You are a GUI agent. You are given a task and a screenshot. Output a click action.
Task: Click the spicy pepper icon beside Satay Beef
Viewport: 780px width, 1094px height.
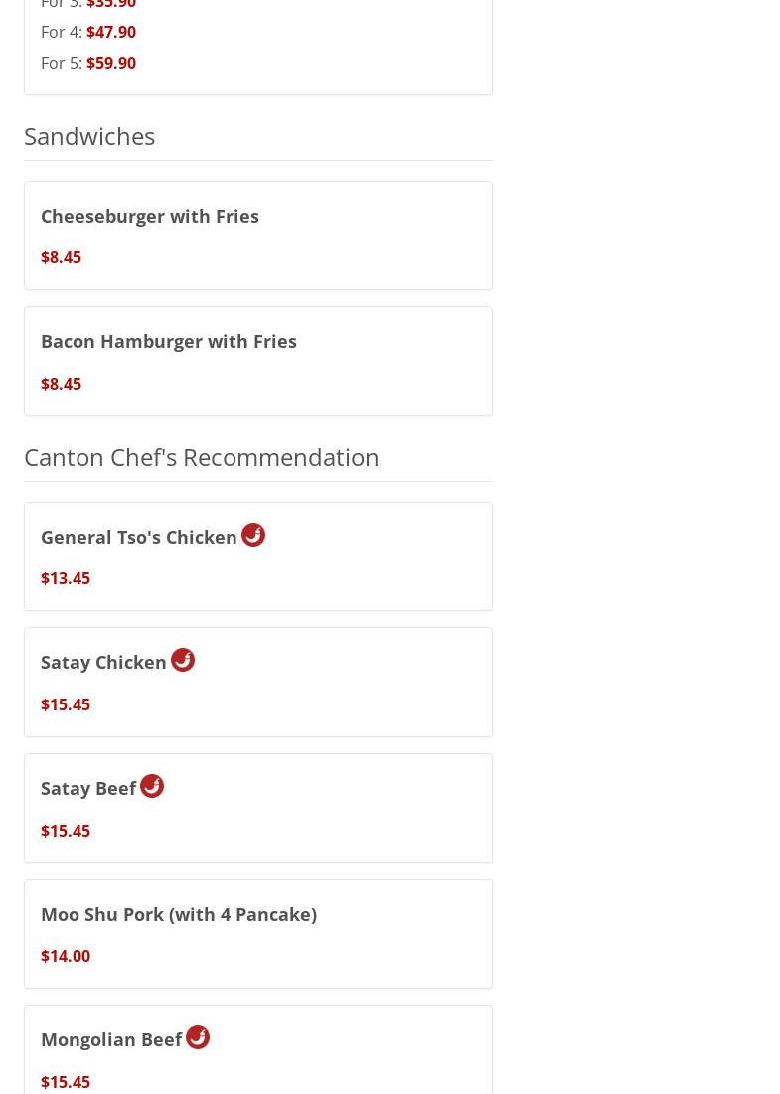coord(152,786)
